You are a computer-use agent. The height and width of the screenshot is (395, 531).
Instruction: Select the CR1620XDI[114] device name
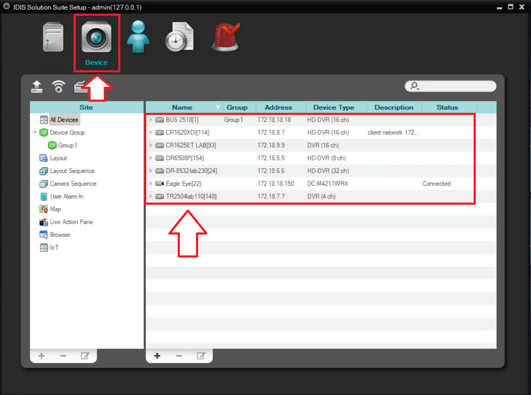[187, 132]
